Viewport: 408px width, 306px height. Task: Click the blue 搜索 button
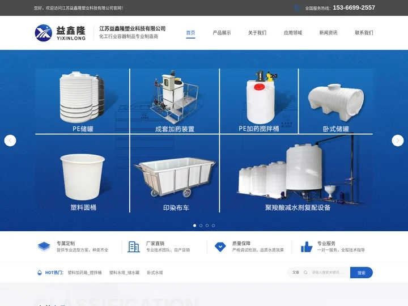coord(362,273)
